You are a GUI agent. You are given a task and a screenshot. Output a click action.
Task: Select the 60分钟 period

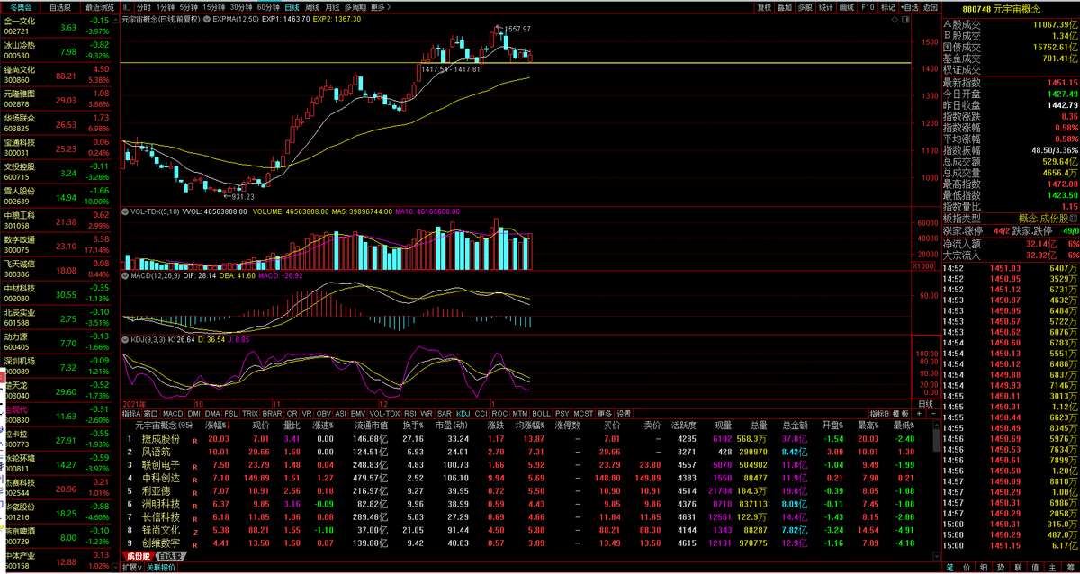click(267, 6)
